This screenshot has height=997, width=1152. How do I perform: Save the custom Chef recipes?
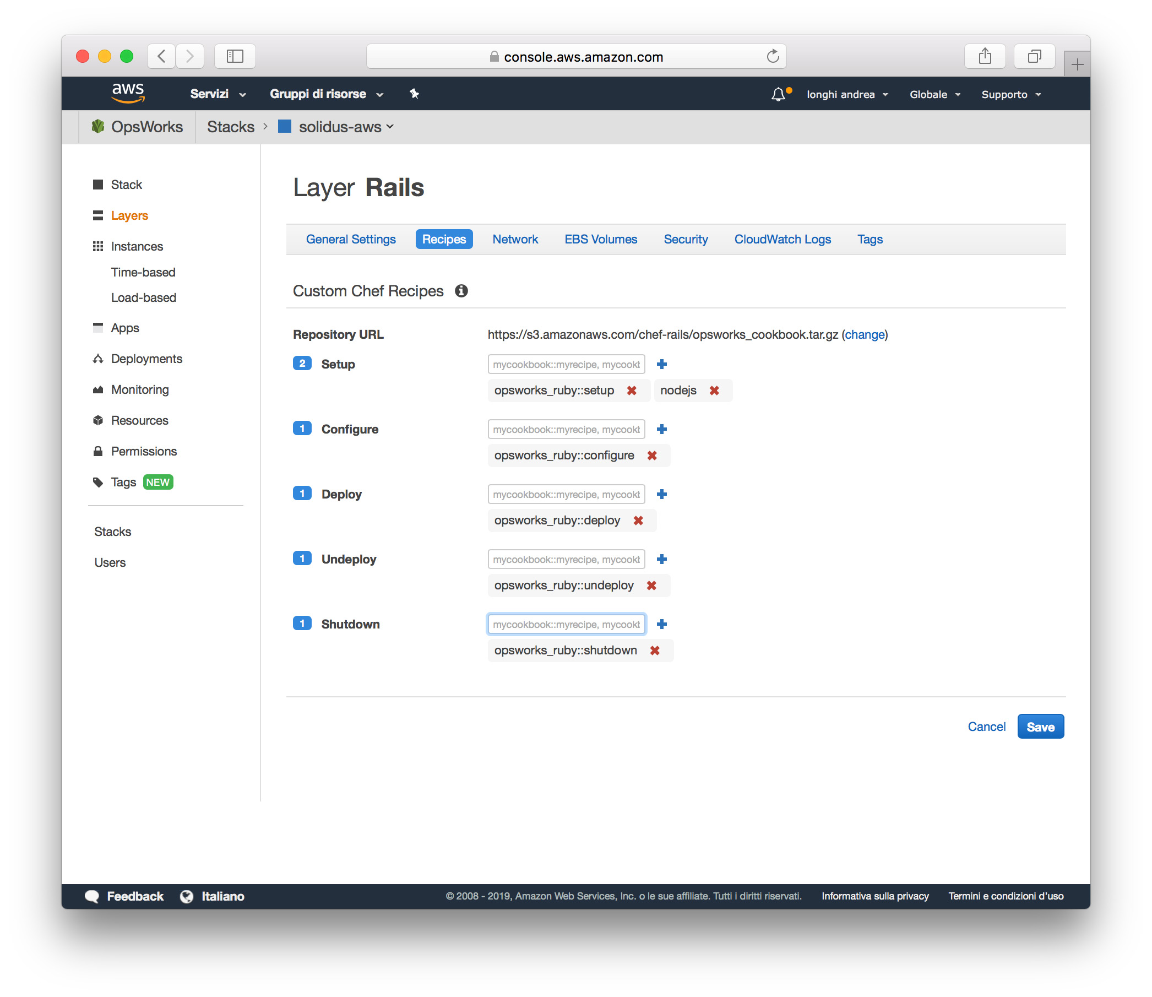(x=1040, y=726)
